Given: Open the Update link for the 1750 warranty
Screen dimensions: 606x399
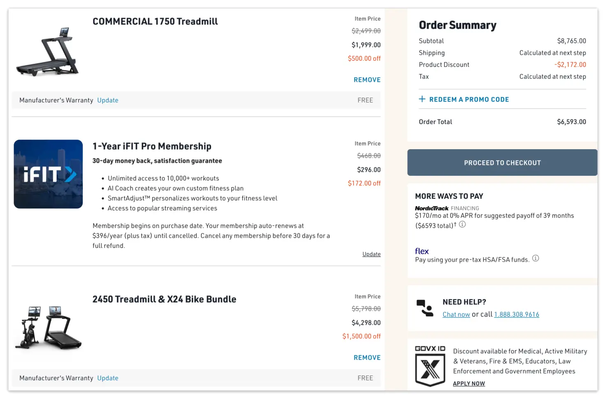Looking at the screenshot, I should pos(107,100).
